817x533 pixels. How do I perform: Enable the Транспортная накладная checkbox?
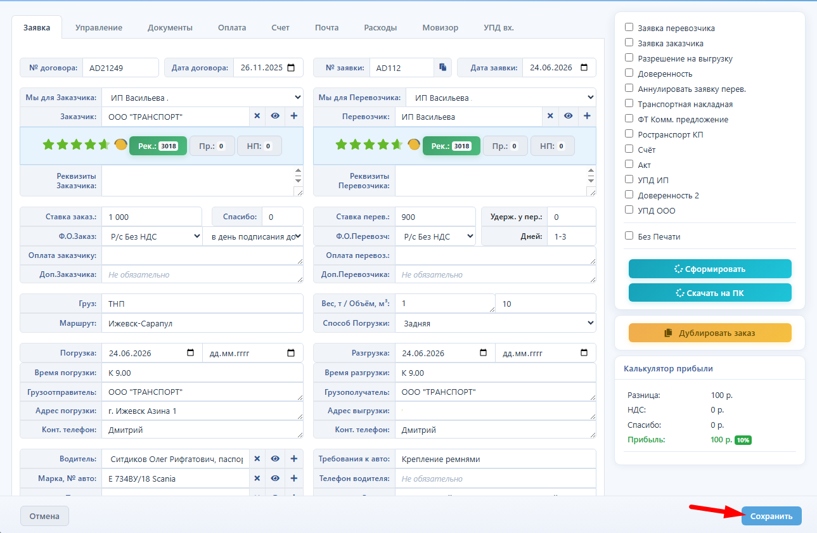[x=629, y=103]
